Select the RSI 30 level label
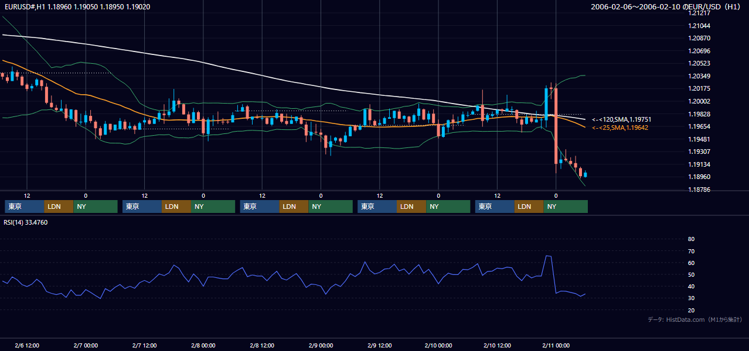Viewport: 749px width, 351px height. pyautogui.click(x=691, y=298)
